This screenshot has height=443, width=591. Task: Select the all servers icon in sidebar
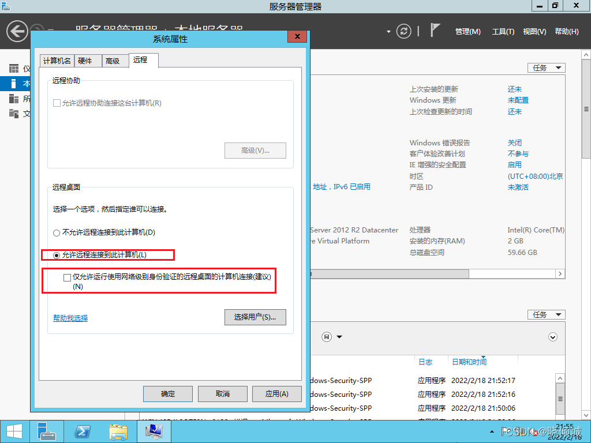[14, 99]
